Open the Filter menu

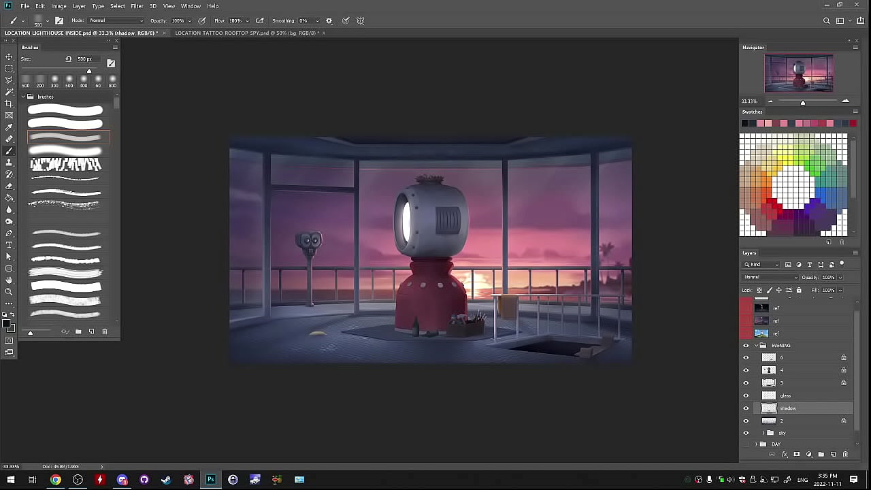137,6
